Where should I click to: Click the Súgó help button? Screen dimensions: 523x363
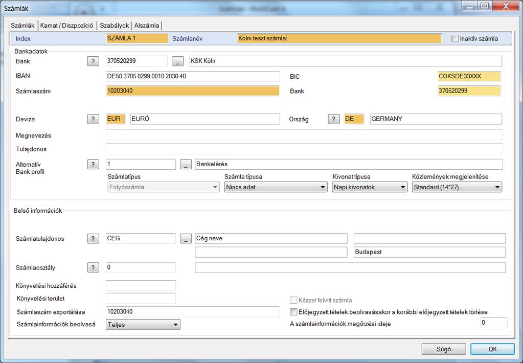tap(444, 349)
